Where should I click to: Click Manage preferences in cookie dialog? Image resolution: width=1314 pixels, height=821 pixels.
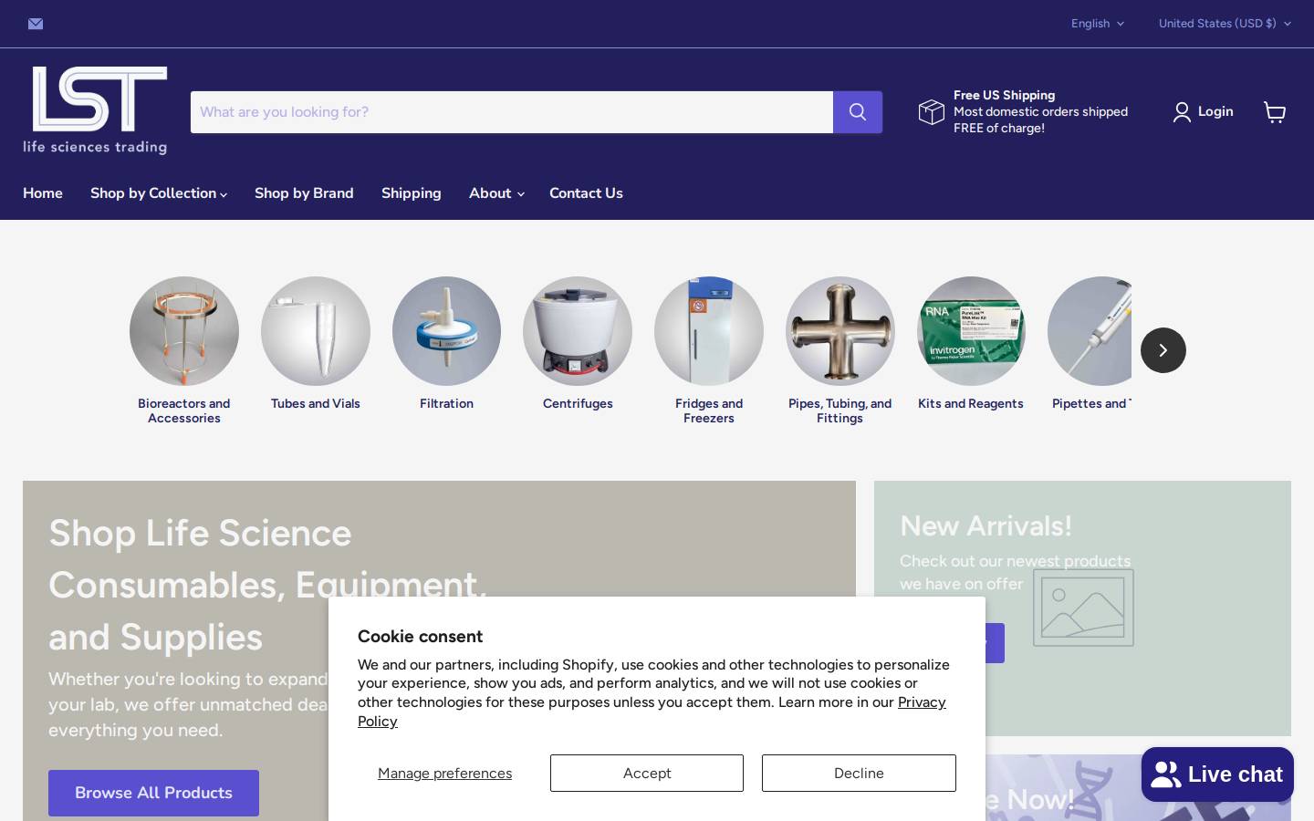444,773
